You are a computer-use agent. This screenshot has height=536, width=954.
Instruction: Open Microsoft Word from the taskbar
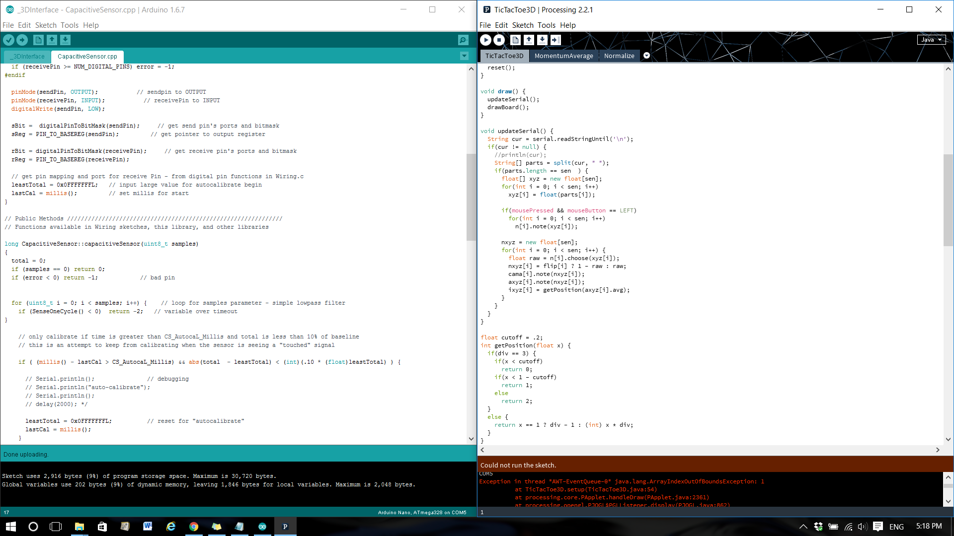tap(148, 526)
